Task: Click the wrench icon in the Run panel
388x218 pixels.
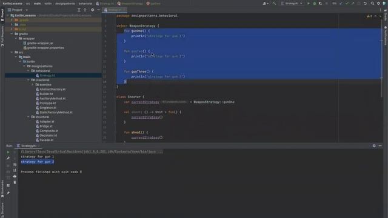Action: pos(8,158)
